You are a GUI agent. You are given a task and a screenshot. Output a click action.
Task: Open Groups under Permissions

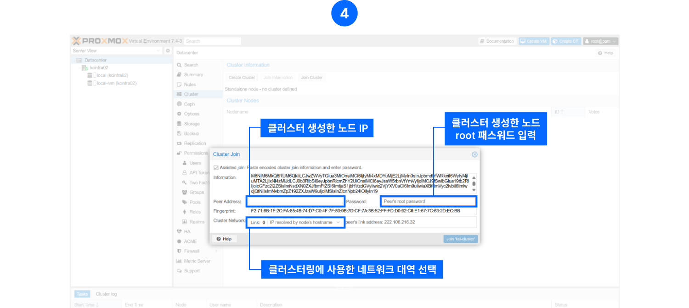coord(196,192)
